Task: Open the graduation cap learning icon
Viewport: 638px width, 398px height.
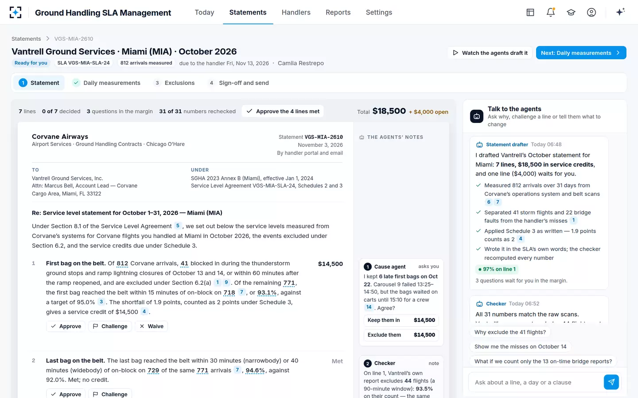Action: coord(571,12)
